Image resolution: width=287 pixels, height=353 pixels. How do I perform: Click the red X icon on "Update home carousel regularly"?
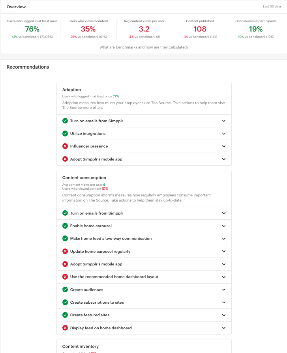[x=65, y=251]
